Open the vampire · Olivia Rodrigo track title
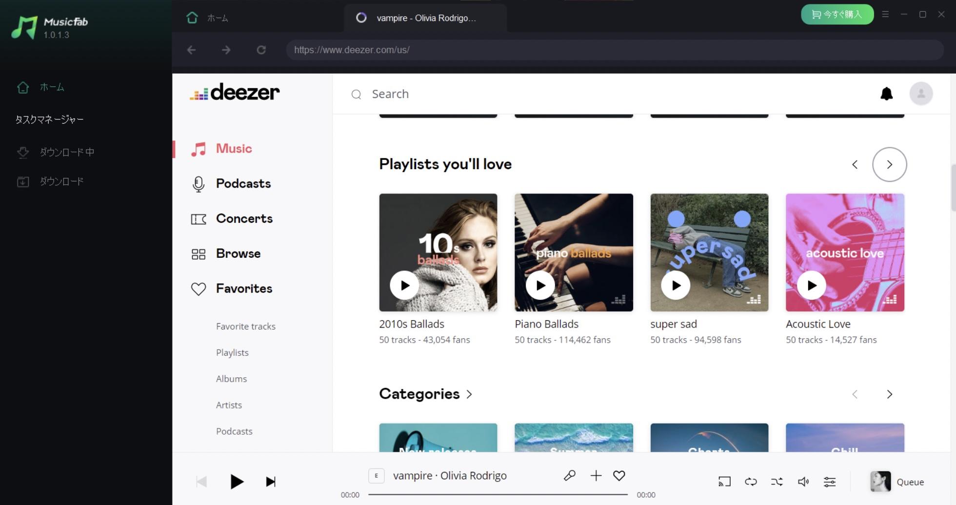This screenshot has width=956, height=505. 450,476
